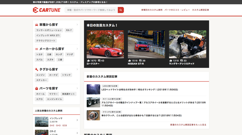Click 新着のカスタム解説記事をもっと見る link
The width and height of the screenshot is (242, 135).
click(x=188, y=125)
